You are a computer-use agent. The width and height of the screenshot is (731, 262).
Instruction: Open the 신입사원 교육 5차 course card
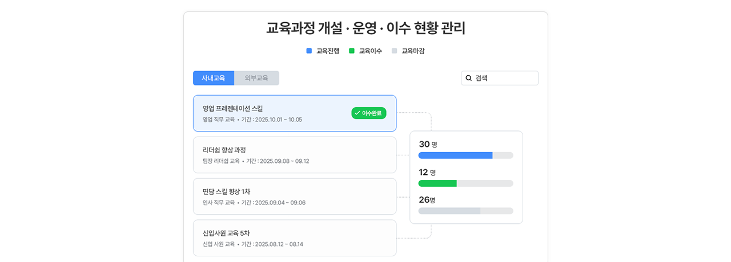295,238
